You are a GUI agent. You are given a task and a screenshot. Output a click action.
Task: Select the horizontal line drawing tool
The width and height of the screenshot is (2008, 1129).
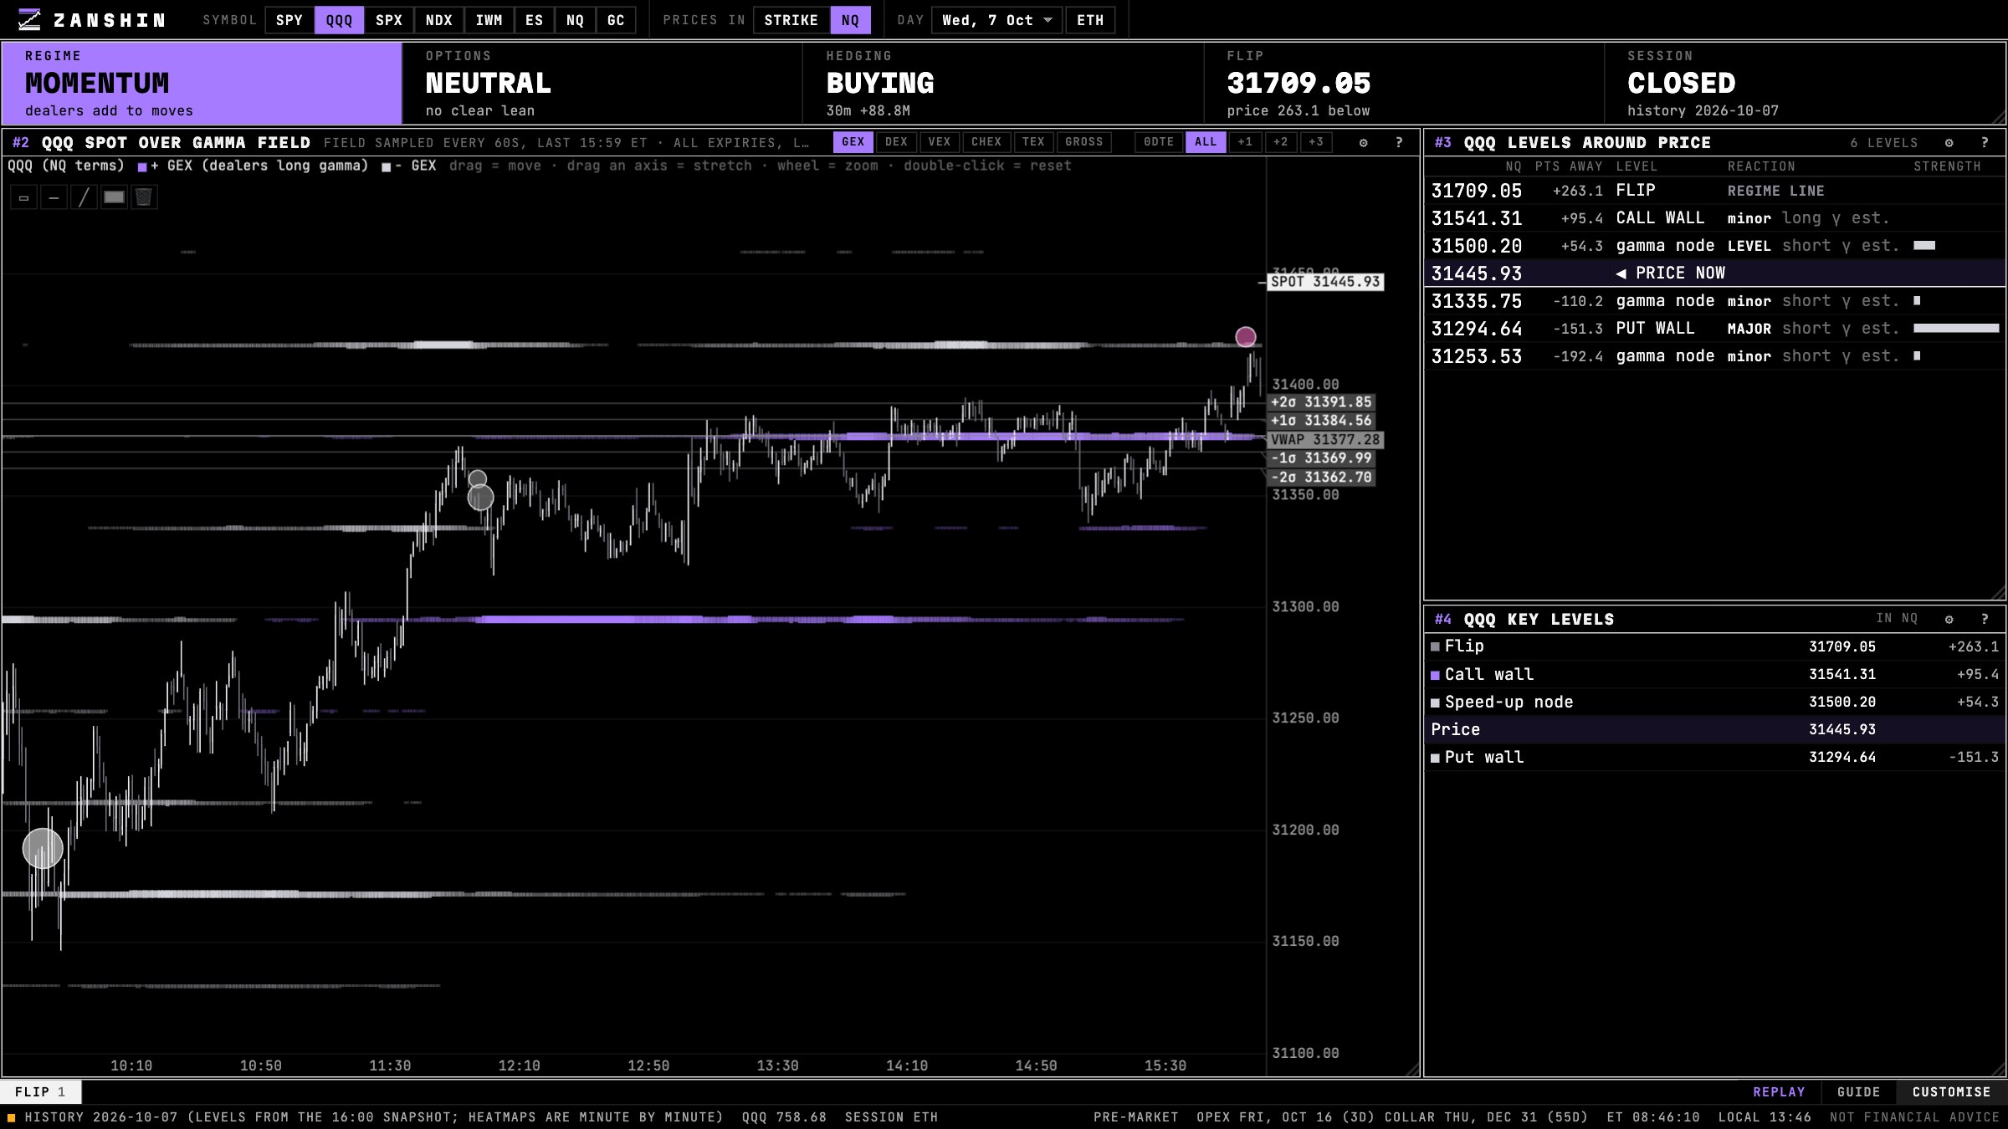tap(54, 197)
